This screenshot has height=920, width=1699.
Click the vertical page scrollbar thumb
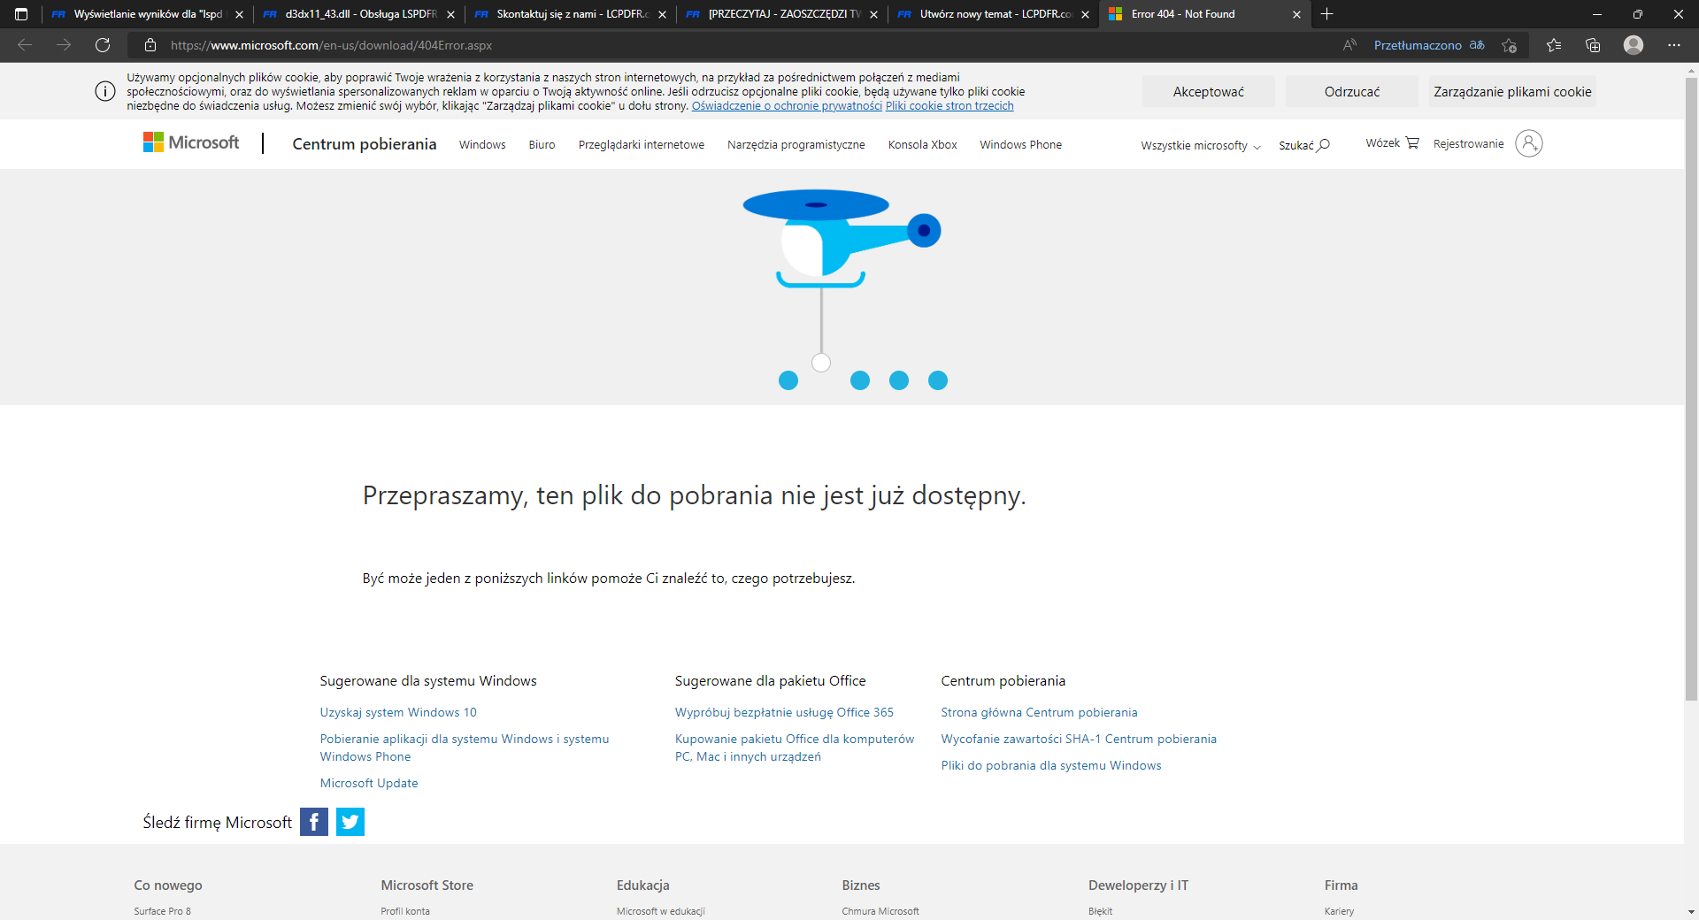click(1691, 389)
